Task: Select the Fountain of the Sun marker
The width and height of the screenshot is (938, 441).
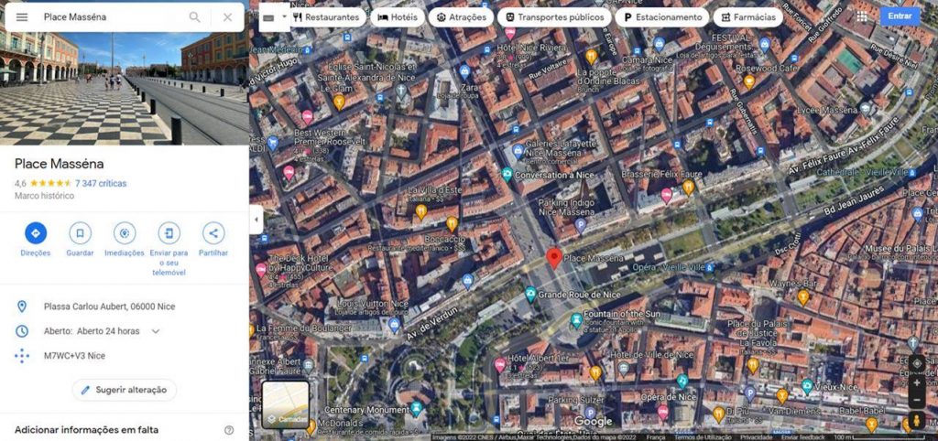Action: [576, 320]
